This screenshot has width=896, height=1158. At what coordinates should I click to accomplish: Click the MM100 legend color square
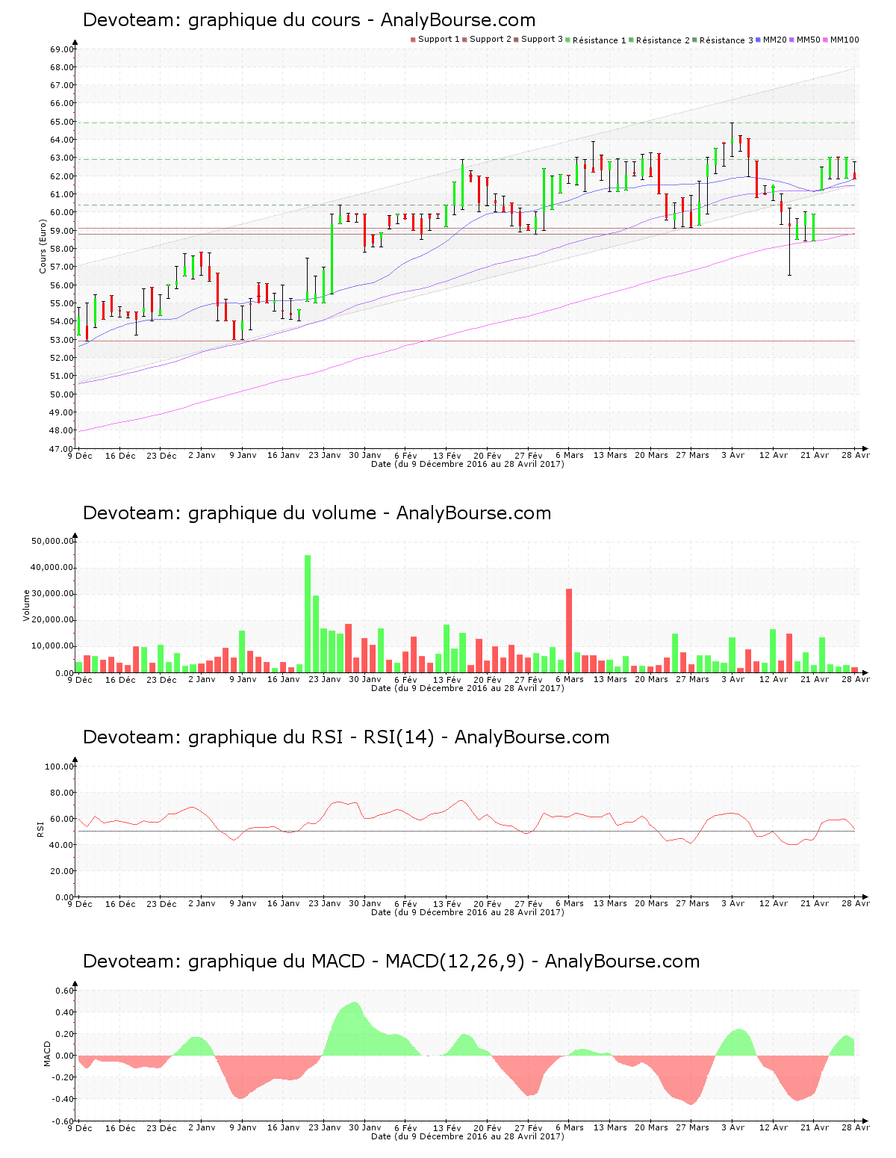[x=826, y=40]
